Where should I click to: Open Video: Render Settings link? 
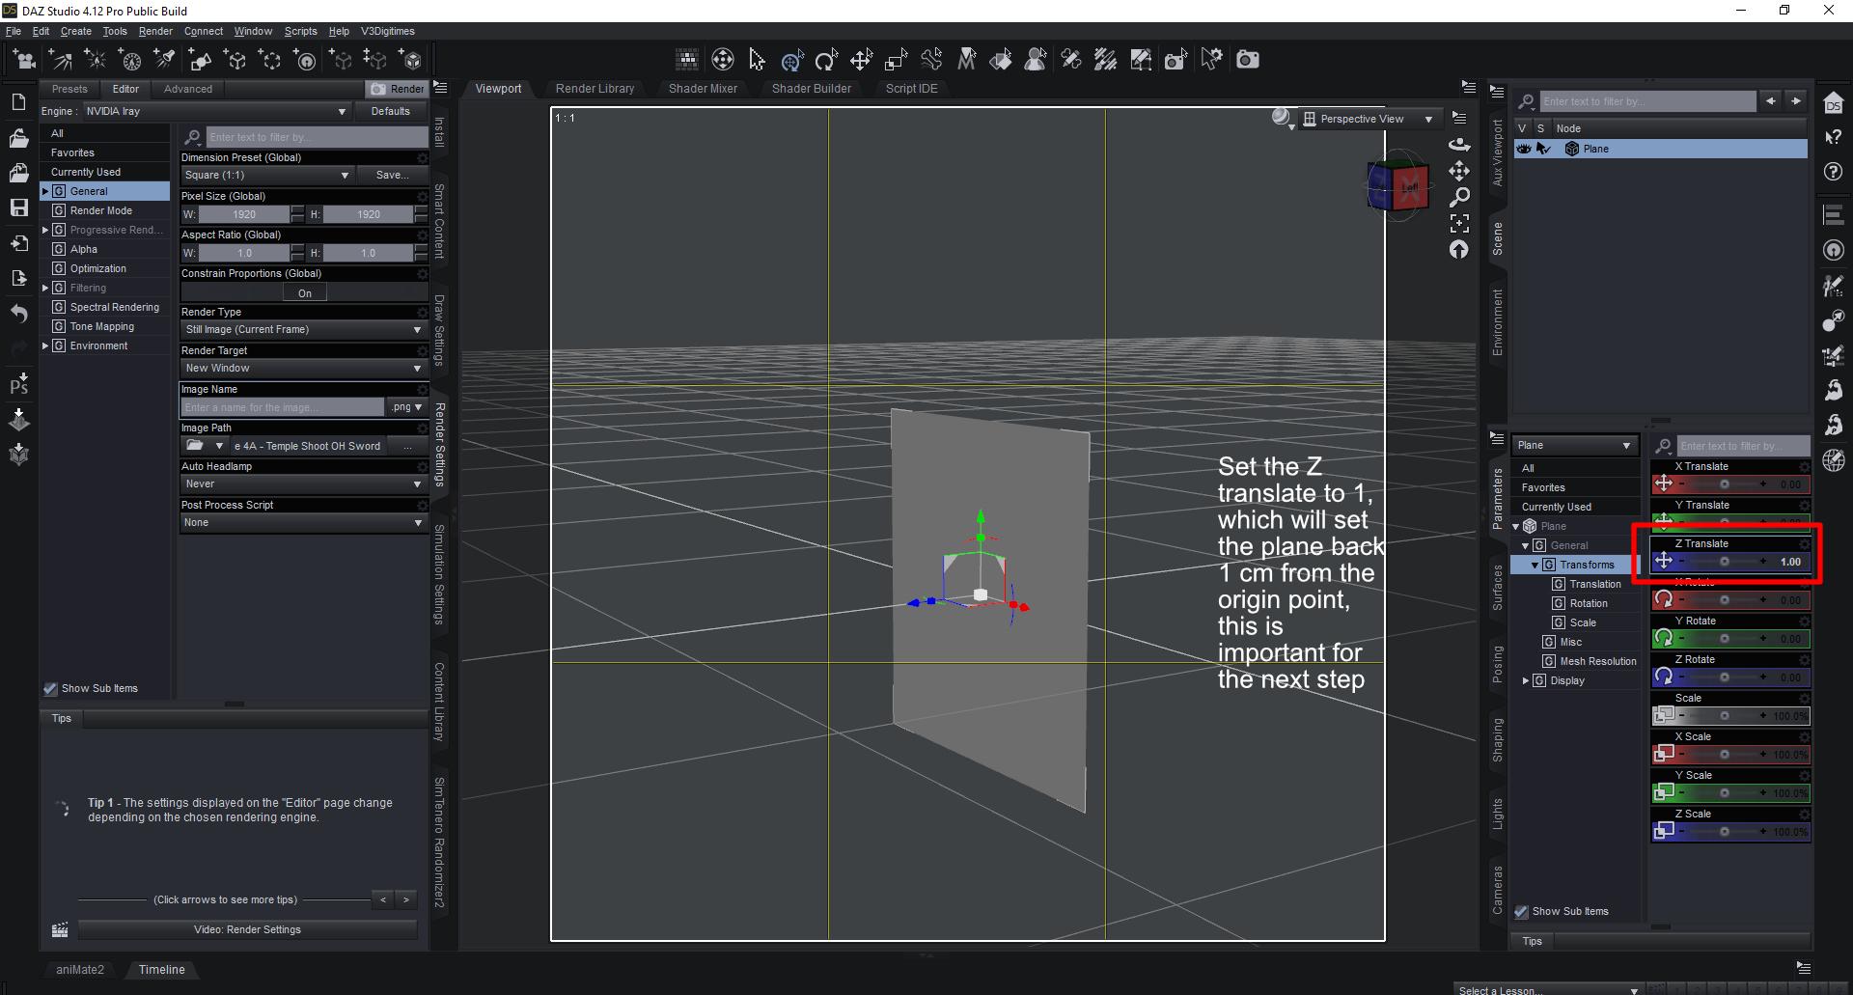click(x=247, y=930)
